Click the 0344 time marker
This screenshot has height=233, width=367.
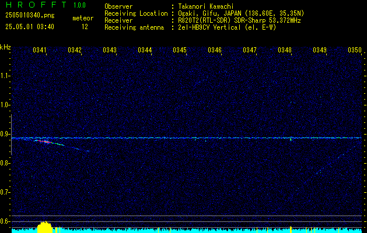pyautogui.click(x=145, y=50)
